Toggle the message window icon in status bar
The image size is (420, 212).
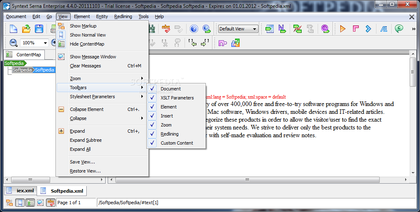point(40,203)
